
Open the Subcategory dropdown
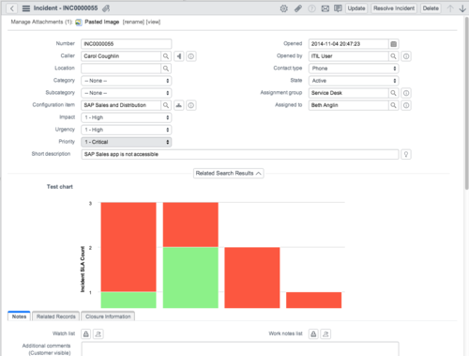click(127, 93)
